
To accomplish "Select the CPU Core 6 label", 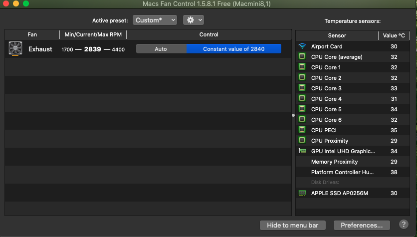I will click(x=326, y=120).
